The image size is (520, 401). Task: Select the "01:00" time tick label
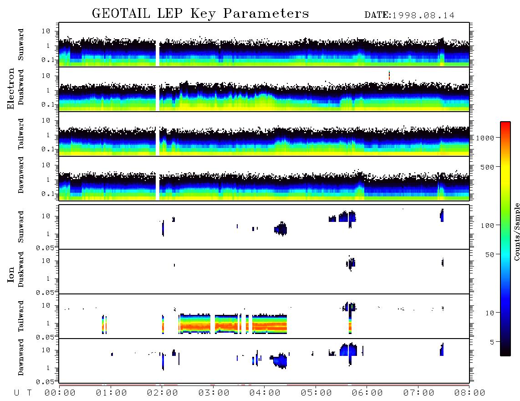coord(112,393)
